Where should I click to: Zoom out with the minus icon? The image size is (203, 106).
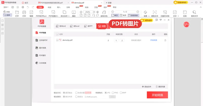(81, 12)
